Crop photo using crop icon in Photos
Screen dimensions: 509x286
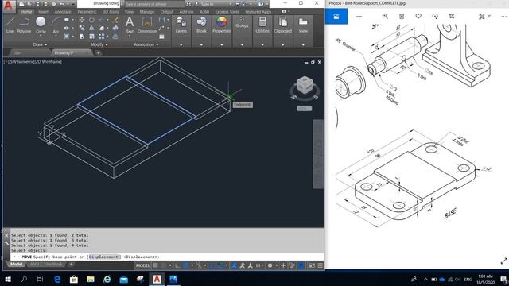click(x=452, y=16)
